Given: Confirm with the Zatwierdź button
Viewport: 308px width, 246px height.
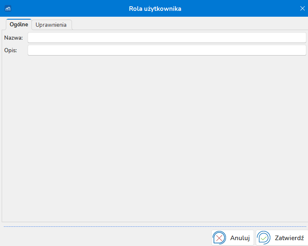Looking at the screenshot, I should pos(282,238).
